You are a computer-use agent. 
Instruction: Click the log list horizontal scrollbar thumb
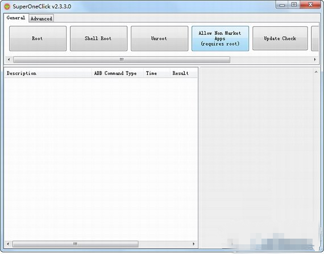pyautogui.click(x=76, y=244)
